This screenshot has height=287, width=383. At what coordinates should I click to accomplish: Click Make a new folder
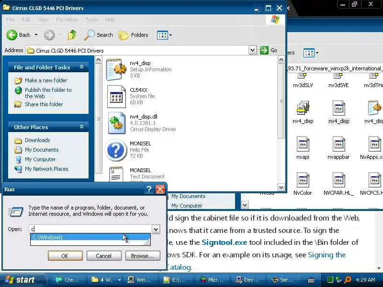point(46,80)
